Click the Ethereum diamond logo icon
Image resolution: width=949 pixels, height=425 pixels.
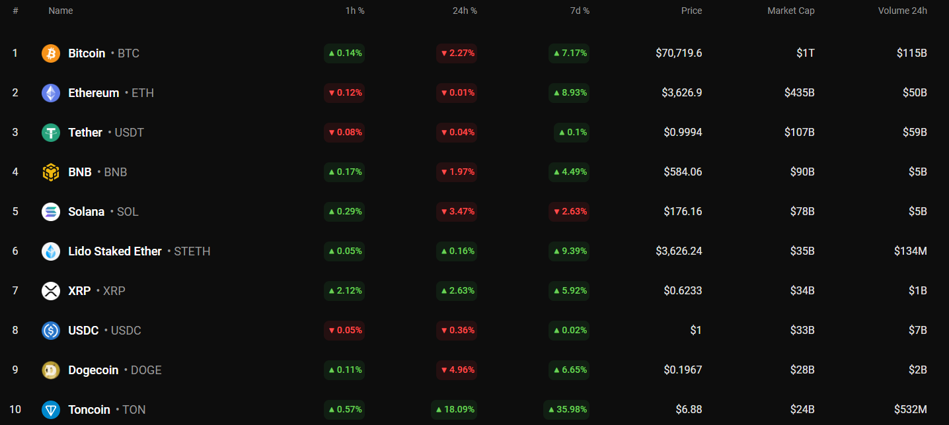click(x=51, y=93)
